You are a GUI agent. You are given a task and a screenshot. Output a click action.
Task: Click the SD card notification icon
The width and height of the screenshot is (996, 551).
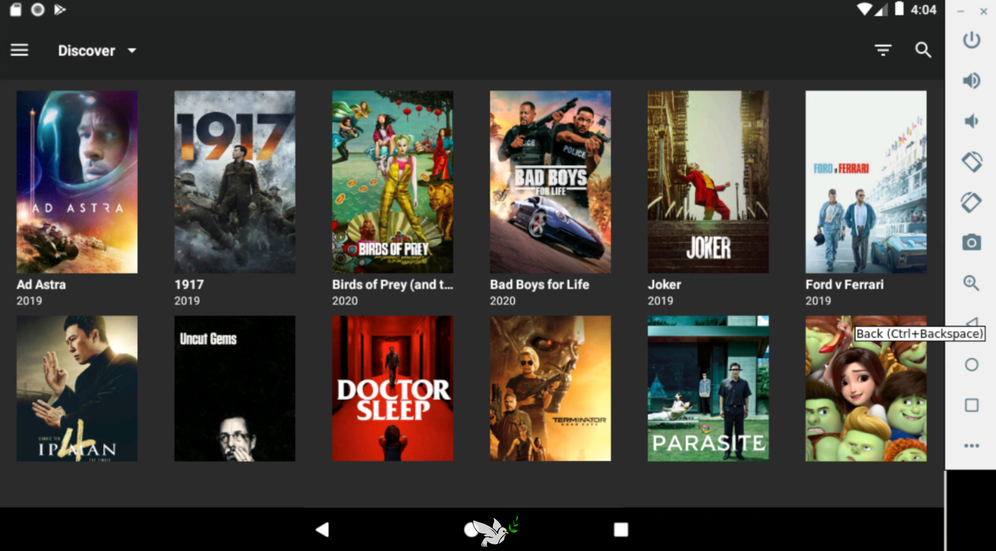15,10
